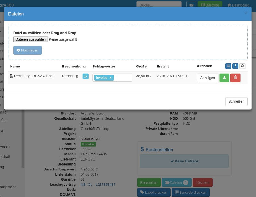Sort by the Name column header
The image size is (256, 197).
point(15,66)
